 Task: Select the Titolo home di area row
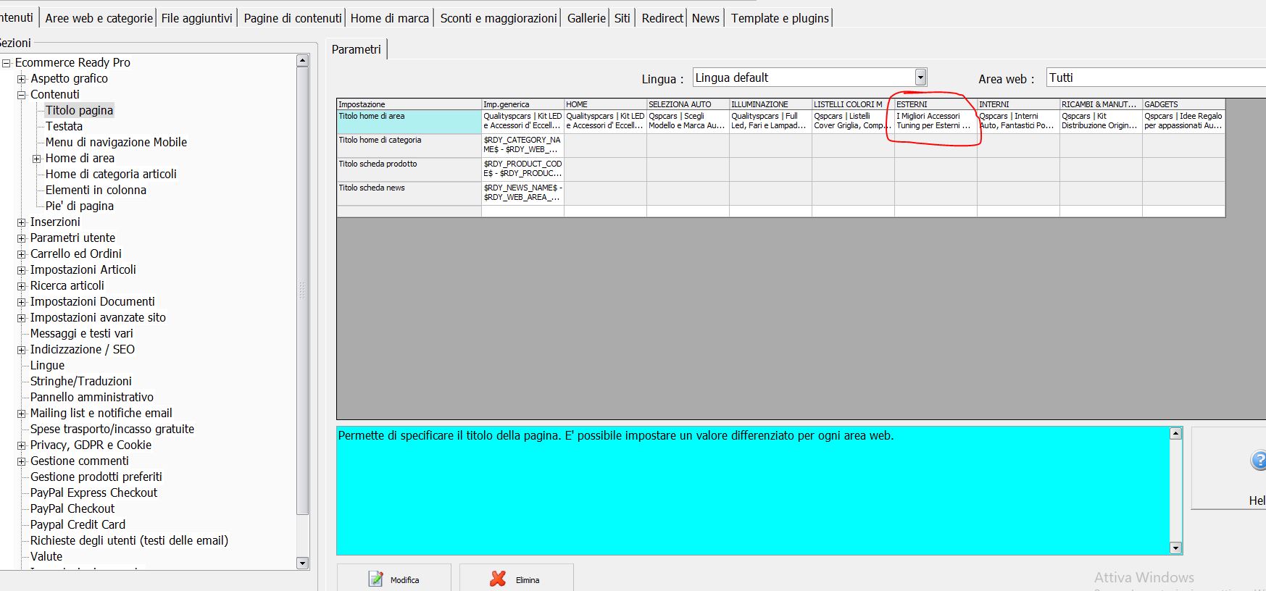click(x=409, y=122)
